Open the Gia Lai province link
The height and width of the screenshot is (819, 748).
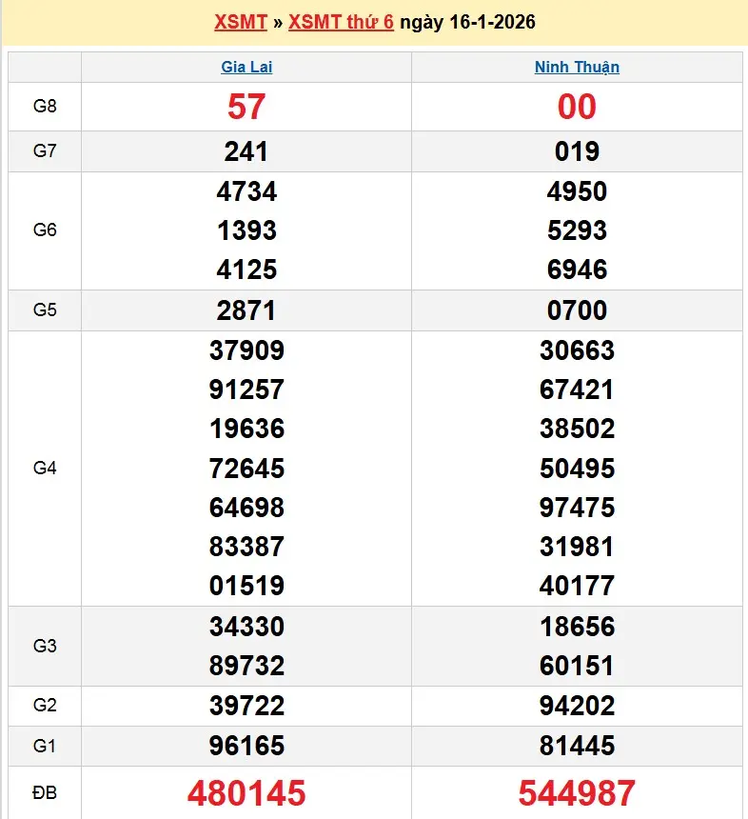point(246,67)
